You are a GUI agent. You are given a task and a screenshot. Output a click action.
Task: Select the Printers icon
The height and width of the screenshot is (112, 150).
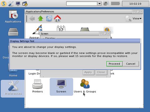(x=37, y=86)
